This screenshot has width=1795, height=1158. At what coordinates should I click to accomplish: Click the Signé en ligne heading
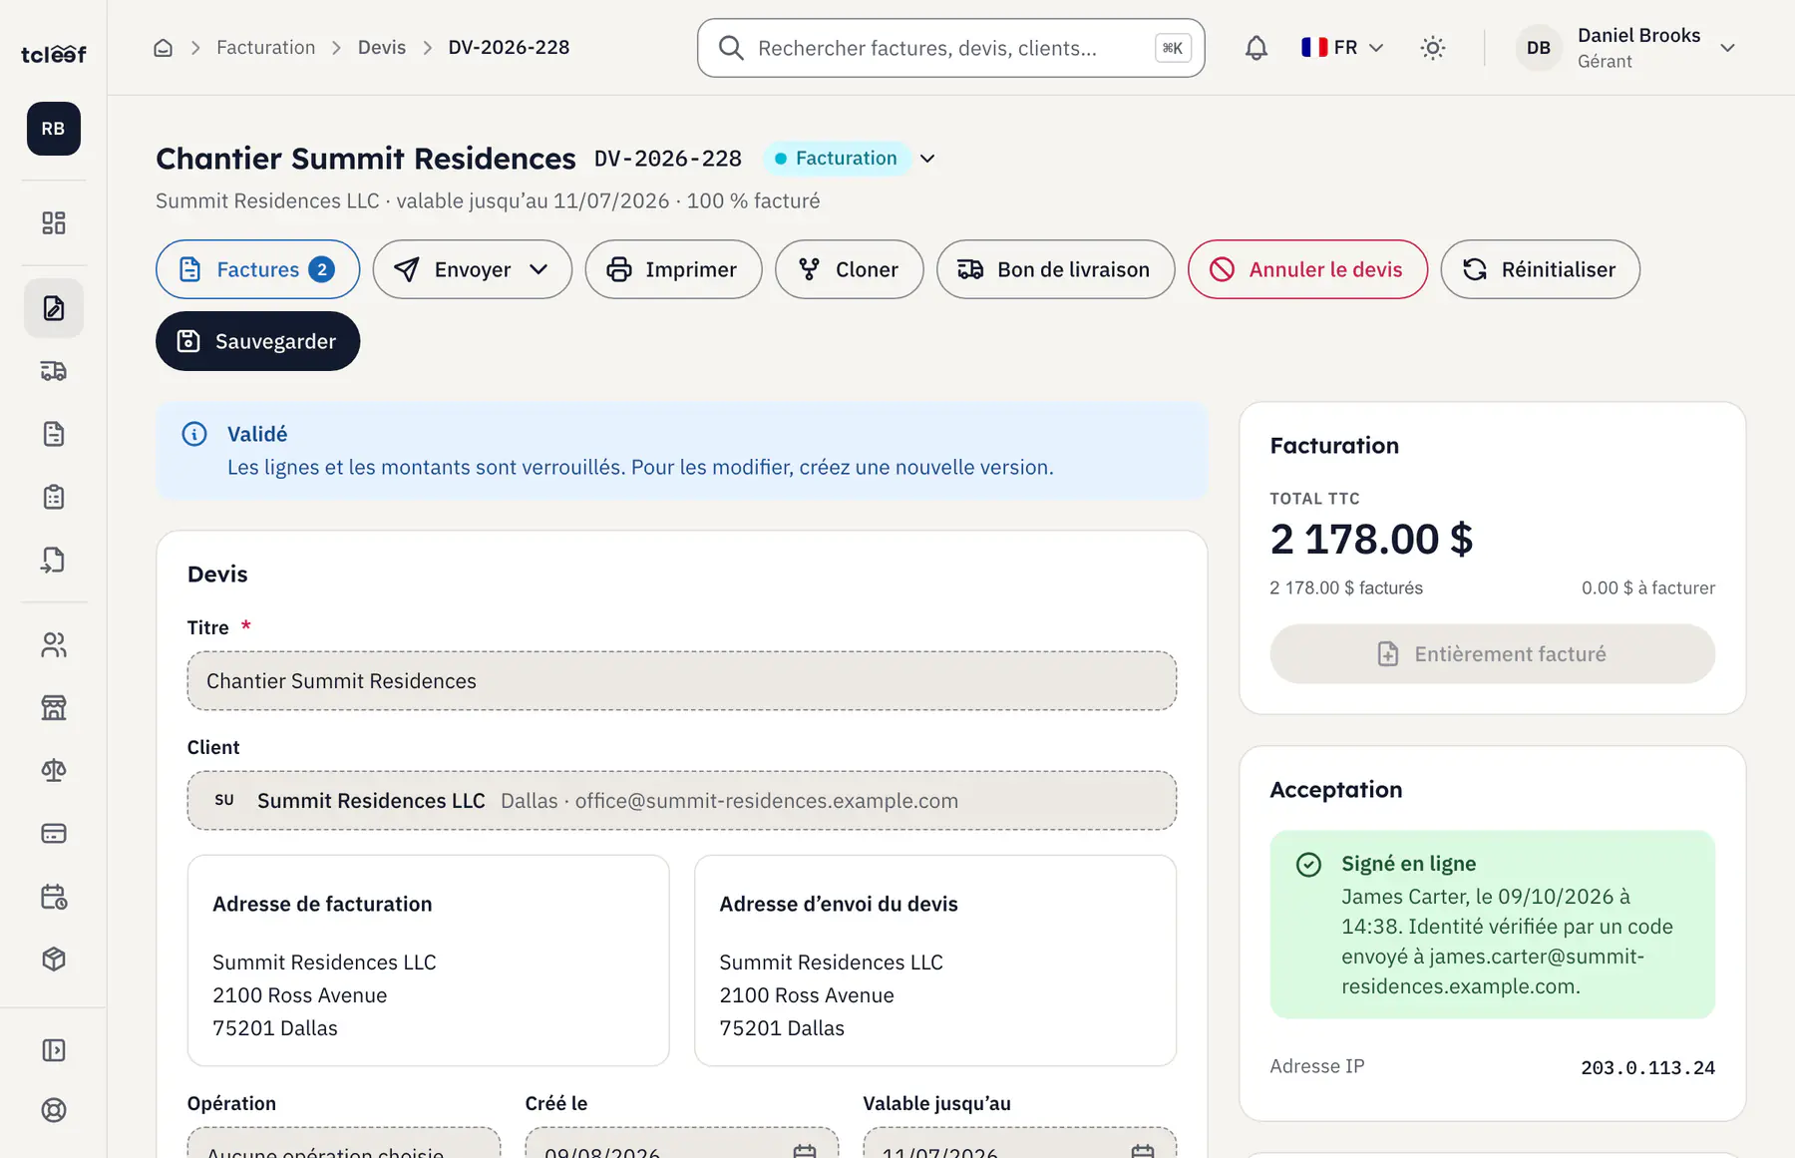coord(1408,864)
